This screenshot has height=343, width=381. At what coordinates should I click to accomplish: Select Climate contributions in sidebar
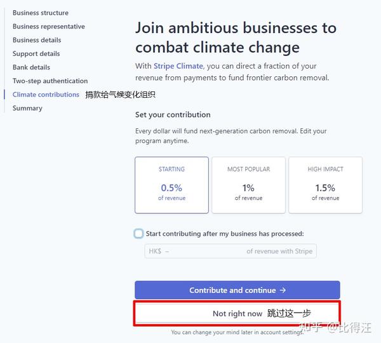pos(46,95)
